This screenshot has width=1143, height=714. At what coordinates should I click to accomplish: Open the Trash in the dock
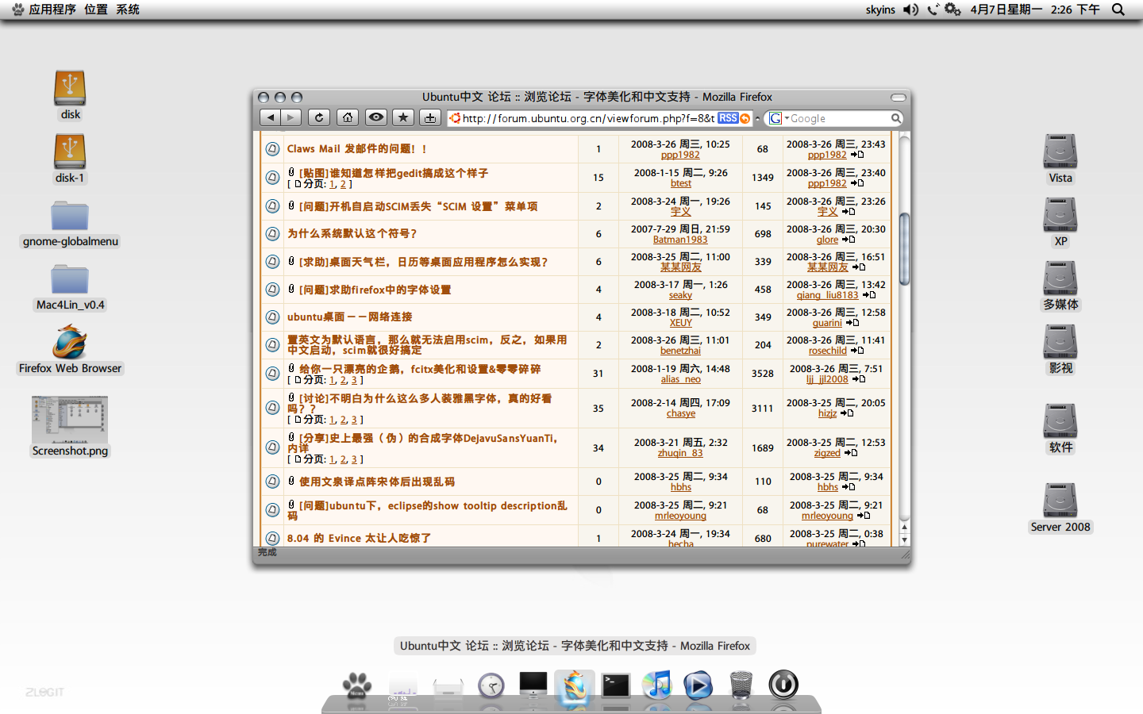[x=741, y=685]
